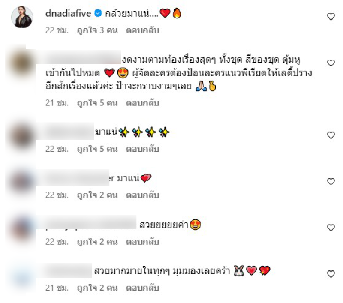Open blurred avatar of the สวยยยยยค่า commenter
Image resolution: width=343 pixels, height=303 pixels.
(22, 228)
